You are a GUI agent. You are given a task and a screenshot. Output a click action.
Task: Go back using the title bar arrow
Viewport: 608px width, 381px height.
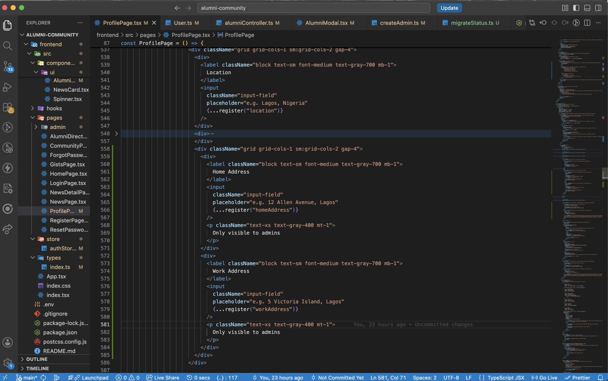[177, 8]
